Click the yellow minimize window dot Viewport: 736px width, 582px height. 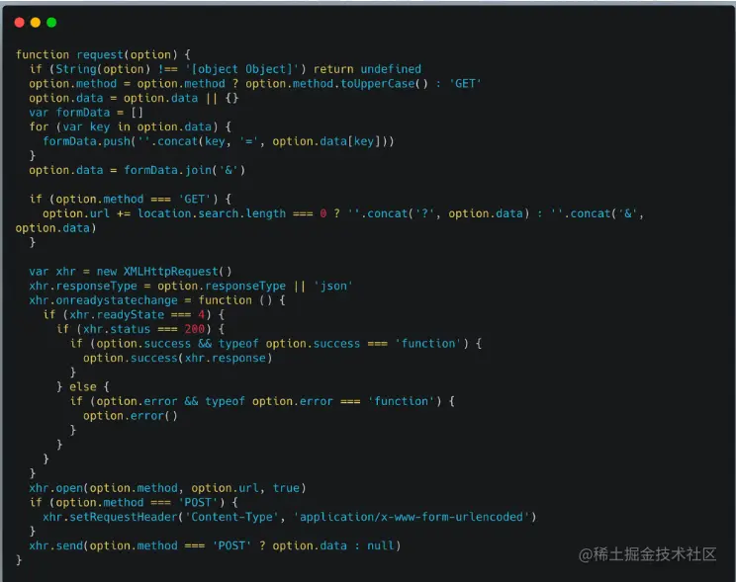point(36,22)
